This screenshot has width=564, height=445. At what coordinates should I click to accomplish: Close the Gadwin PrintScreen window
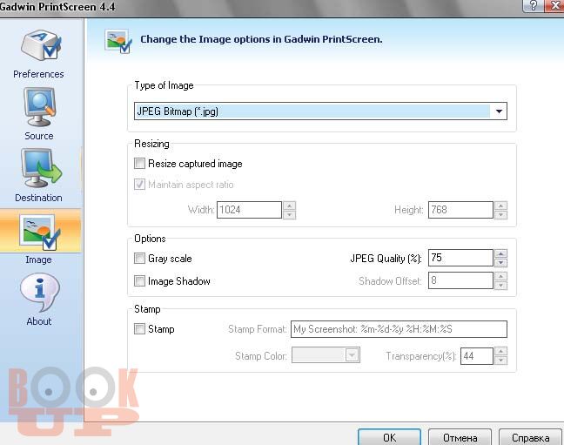(555, 5)
